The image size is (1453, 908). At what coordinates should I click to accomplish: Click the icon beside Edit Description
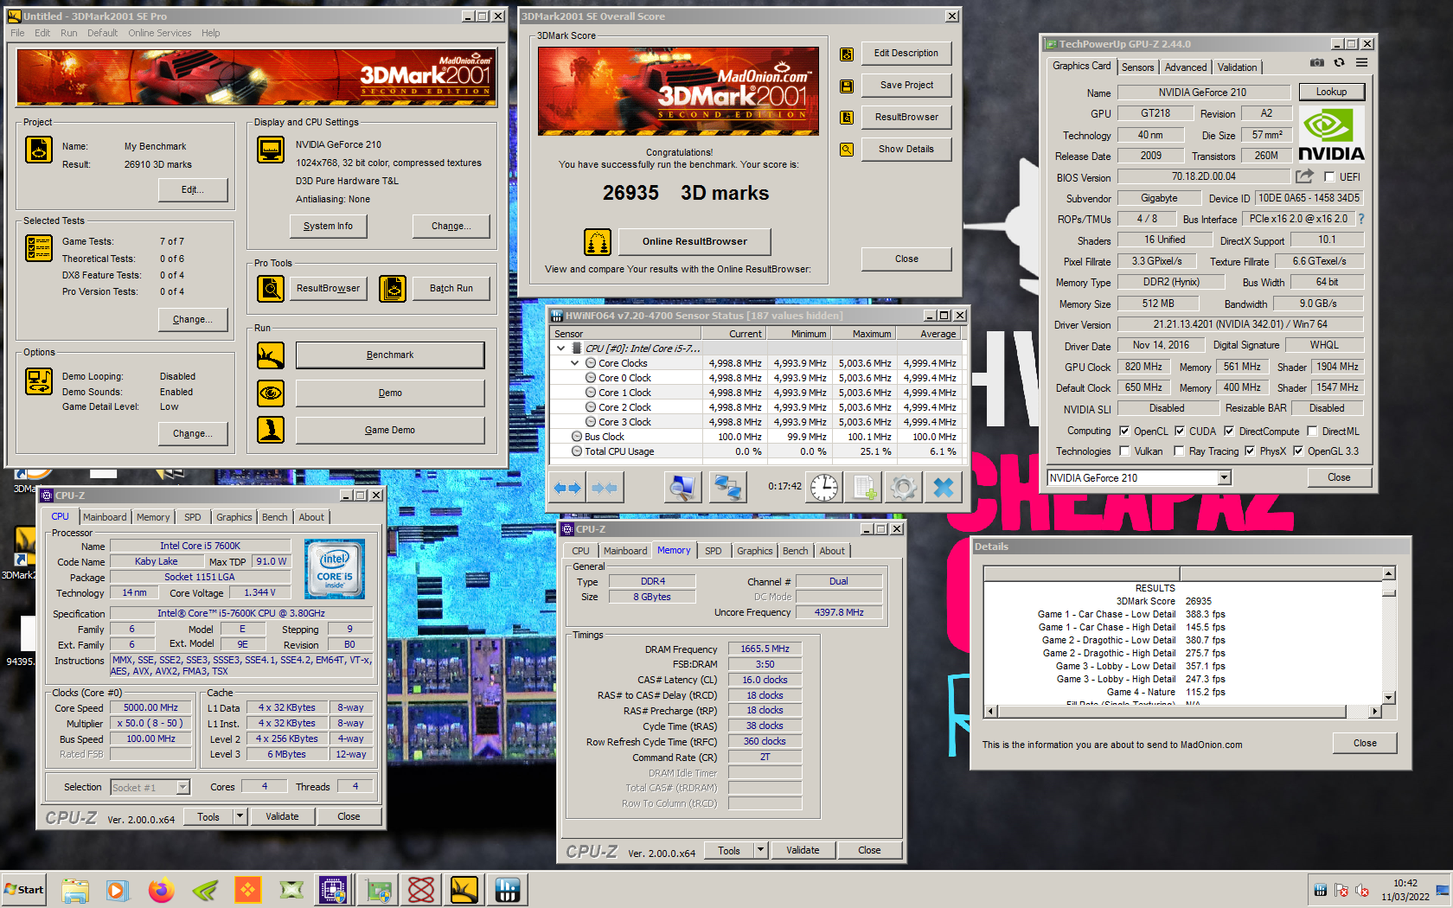coord(847,54)
